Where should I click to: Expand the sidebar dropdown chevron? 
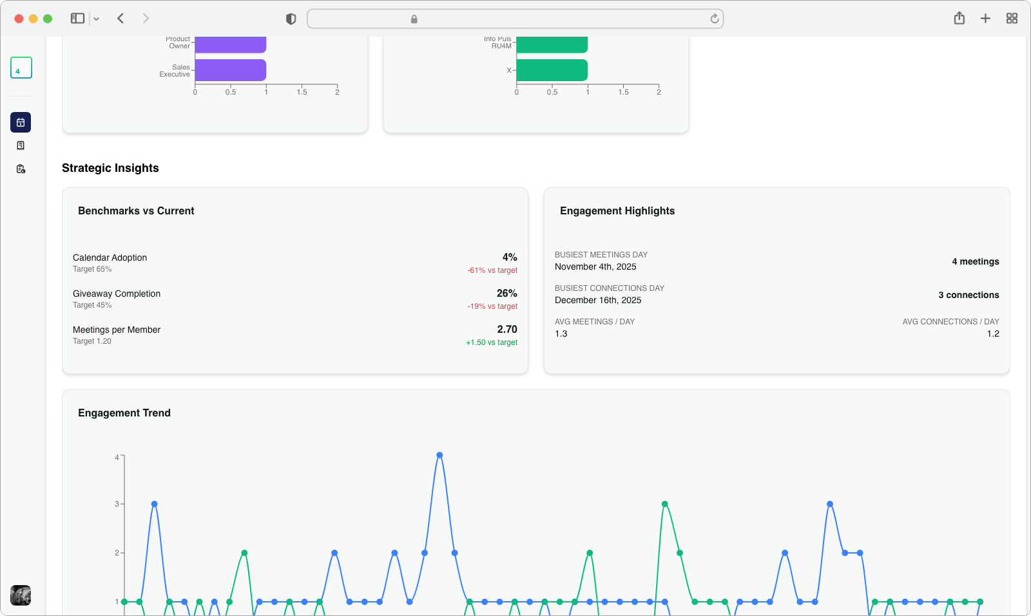pos(97,19)
